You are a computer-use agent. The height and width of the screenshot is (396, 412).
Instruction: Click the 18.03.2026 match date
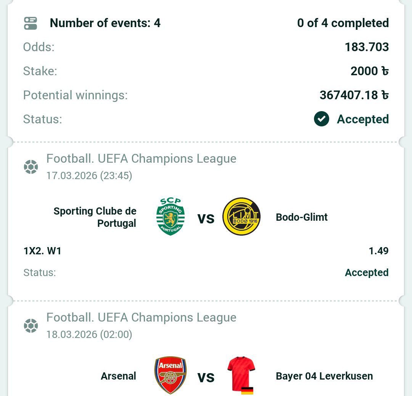click(89, 335)
